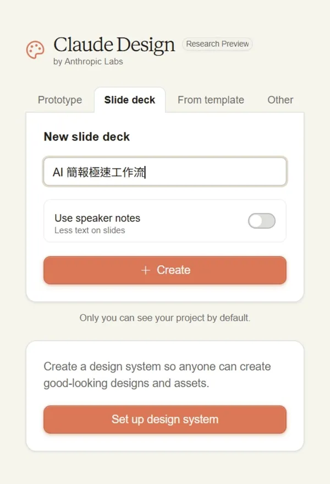Screen dimensions: 330x484
Task: Click the plus icon inside the Create button
Action: (x=145, y=270)
